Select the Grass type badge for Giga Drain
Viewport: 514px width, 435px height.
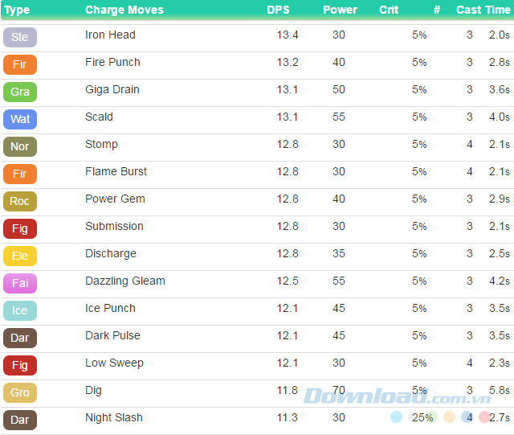coord(20,92)
